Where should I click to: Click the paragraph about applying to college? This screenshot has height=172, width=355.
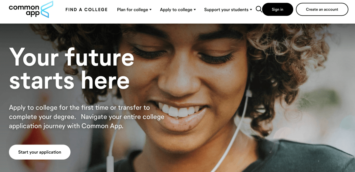(x=86, y=117)
